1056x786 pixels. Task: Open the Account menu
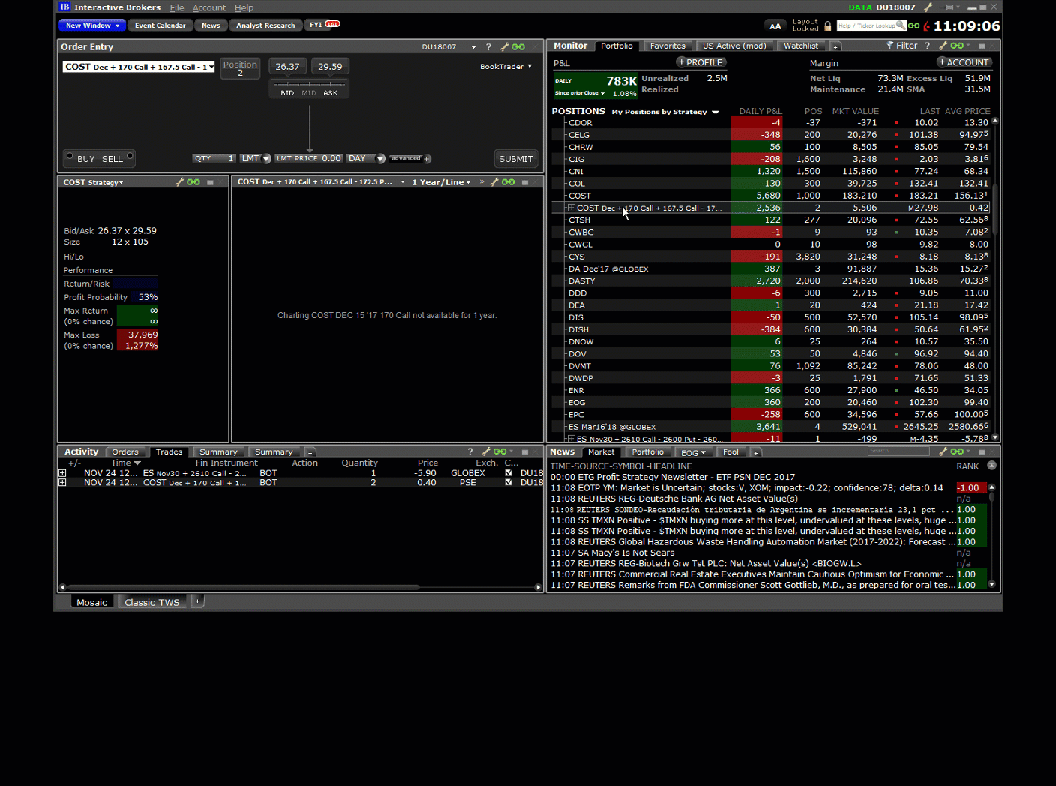(209, 7)
